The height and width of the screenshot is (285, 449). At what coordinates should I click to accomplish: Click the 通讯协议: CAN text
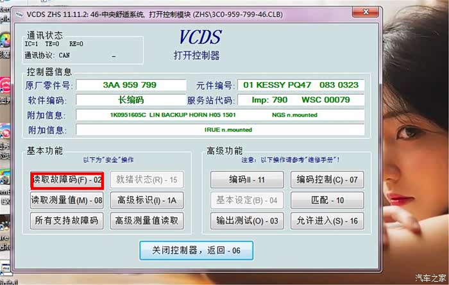tap(47, 55)
